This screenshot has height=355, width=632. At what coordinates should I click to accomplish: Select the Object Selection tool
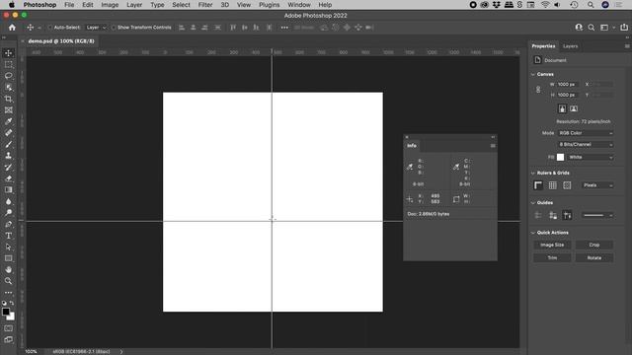(9, 88)
